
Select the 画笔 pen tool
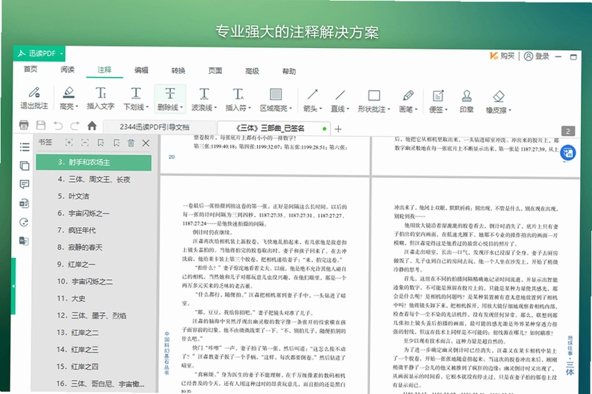coord(408,102)
